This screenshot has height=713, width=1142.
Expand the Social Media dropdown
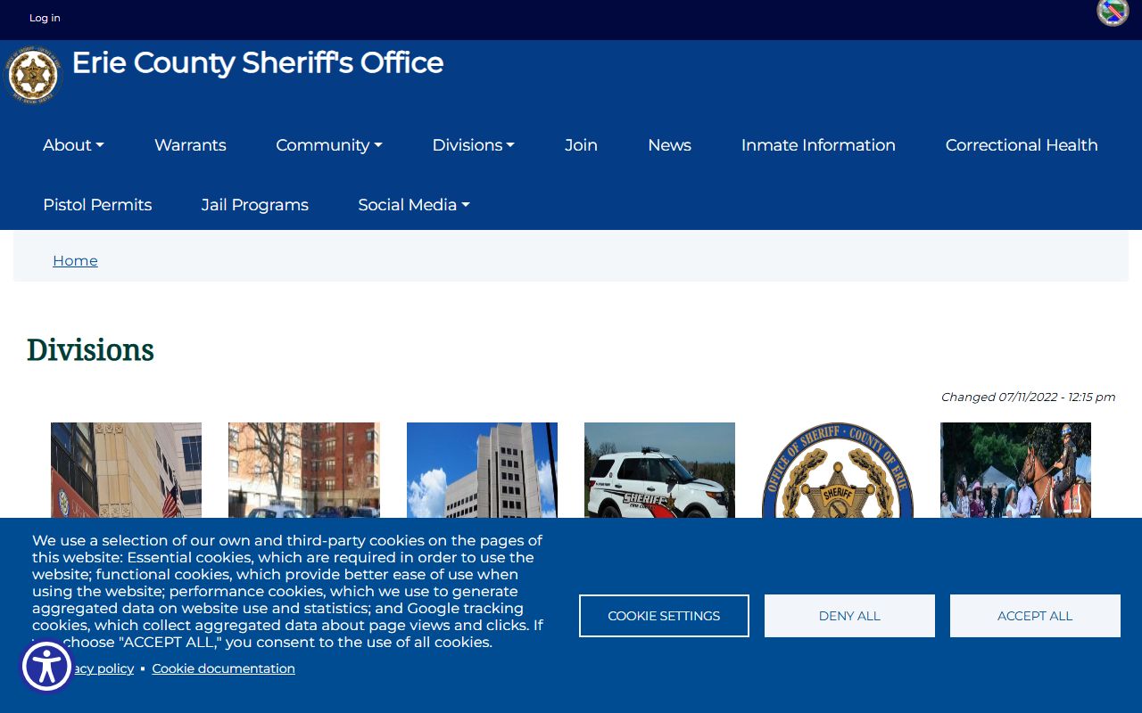(413, 205)
